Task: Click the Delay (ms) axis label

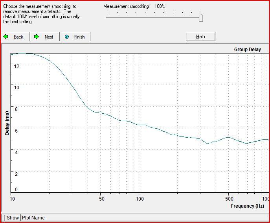Action: pyautogui.click(x=7, y=123)
